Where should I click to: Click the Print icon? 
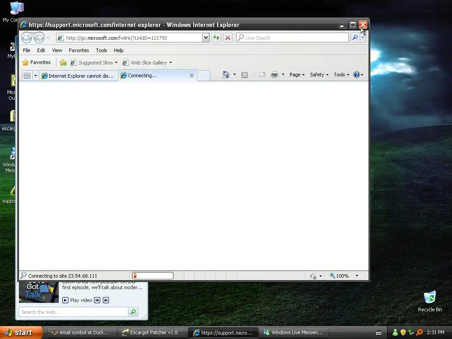coord(275,75)
